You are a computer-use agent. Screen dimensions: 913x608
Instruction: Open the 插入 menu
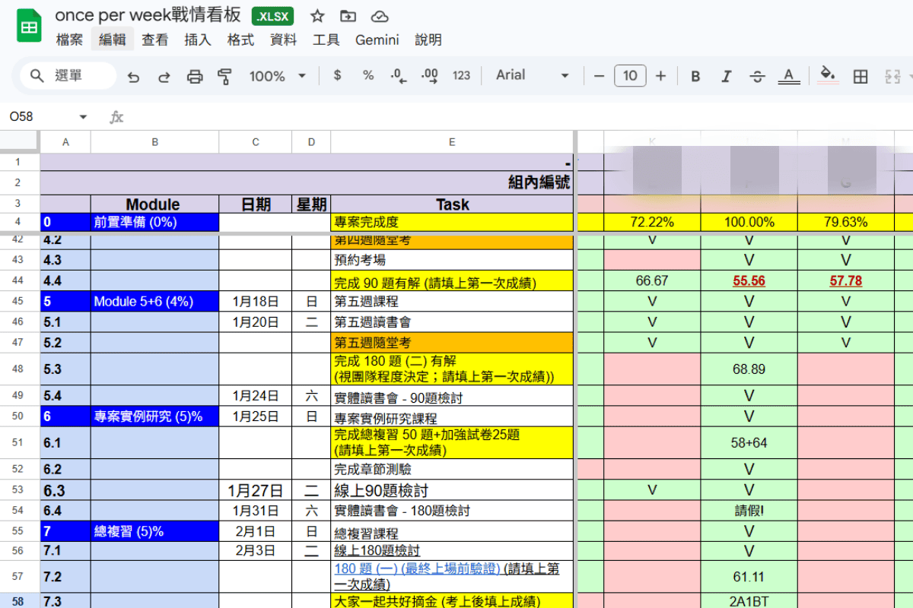point(198,40)
